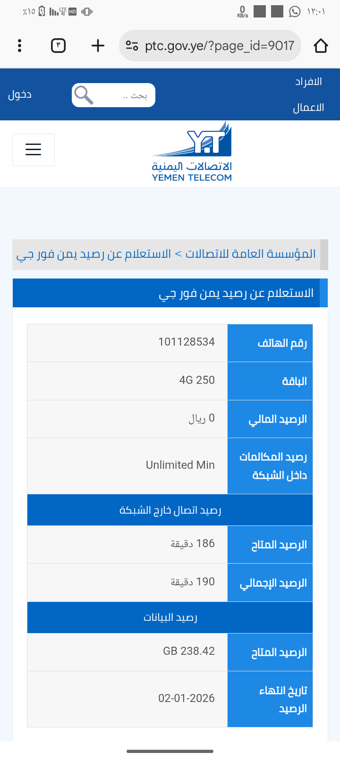Viewport: 340px width, 761px height.
Task: Tap the WhatsApp notification icon in status bar
Action: (x=295, y=11)
